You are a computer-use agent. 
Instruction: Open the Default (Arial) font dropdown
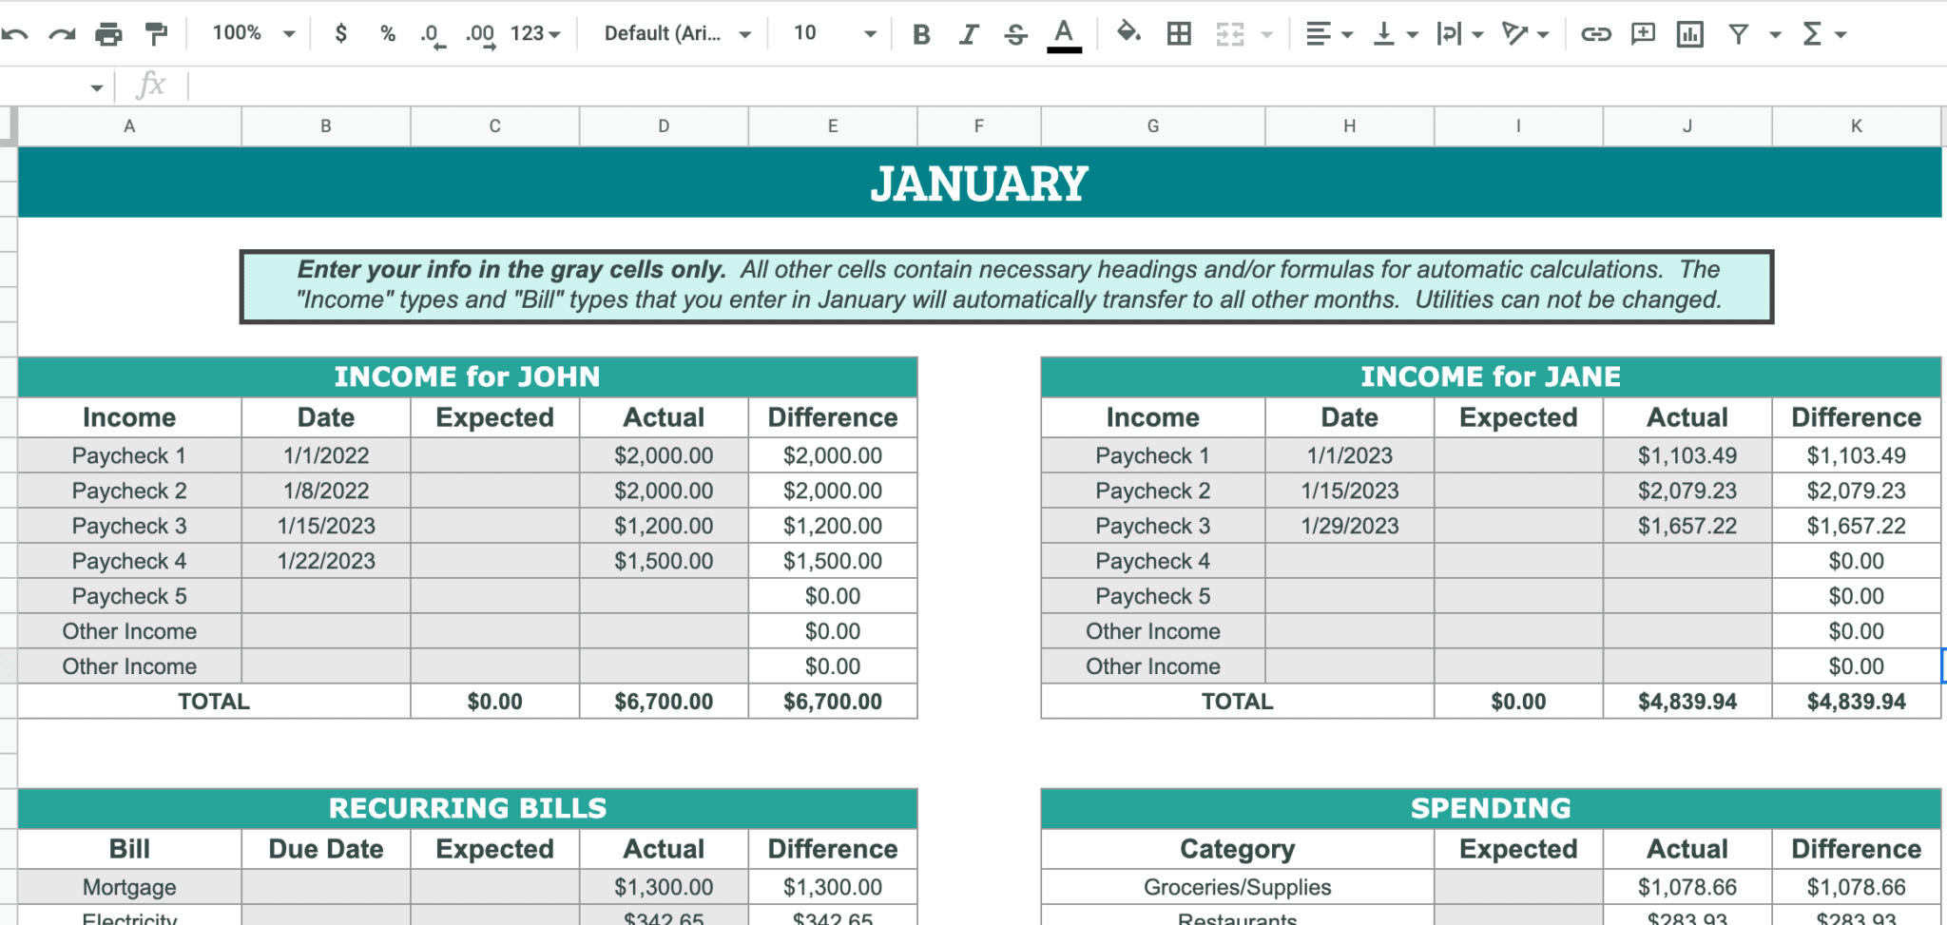677,34
